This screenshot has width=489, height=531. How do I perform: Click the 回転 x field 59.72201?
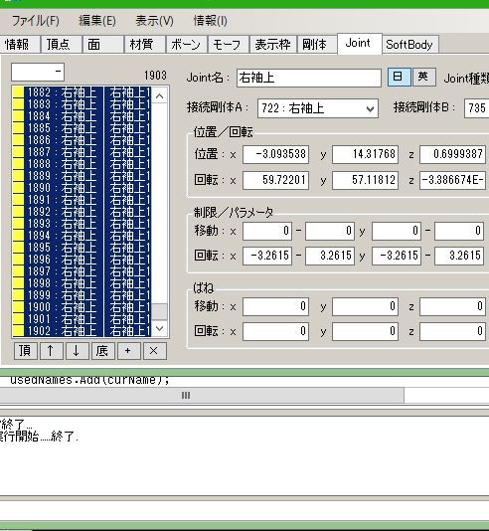pyautogui.click(x=275, y=180)
